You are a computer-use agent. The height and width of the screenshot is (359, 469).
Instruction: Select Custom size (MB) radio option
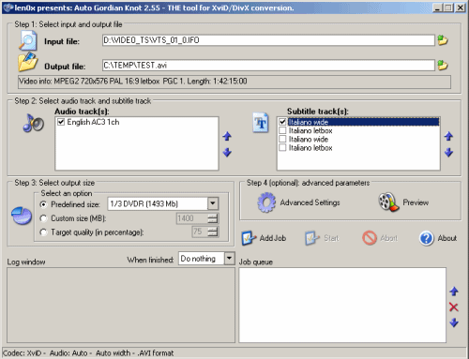[43, 218]
